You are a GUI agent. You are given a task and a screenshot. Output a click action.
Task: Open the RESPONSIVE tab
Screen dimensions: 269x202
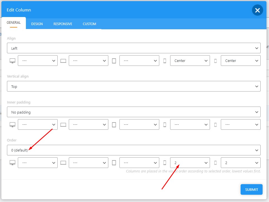pos(63,24)
